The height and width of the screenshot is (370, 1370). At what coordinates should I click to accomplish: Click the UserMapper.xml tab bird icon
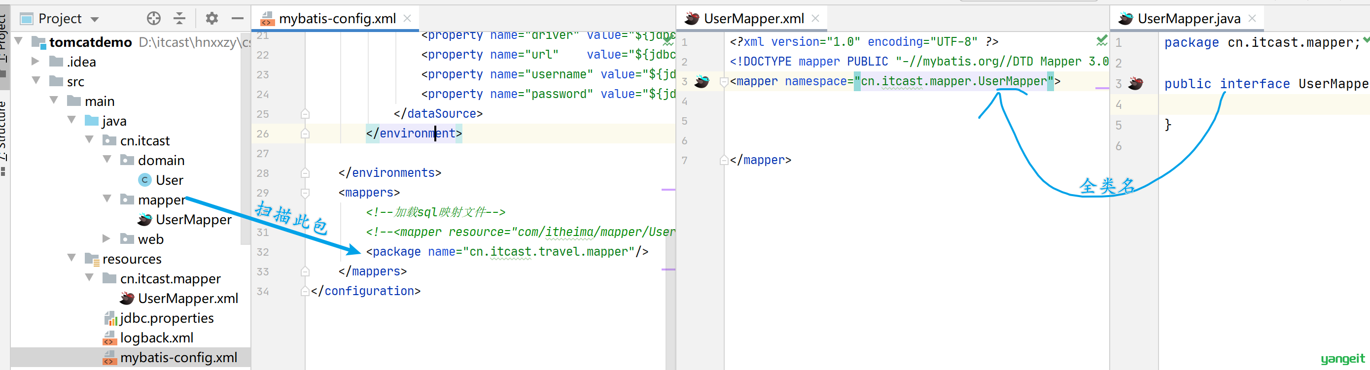click(x=692, y=19)
